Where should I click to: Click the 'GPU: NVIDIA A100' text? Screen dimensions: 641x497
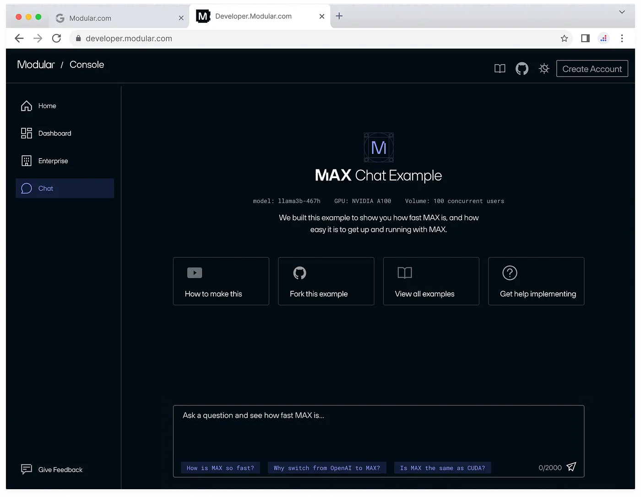coord(363,201)
